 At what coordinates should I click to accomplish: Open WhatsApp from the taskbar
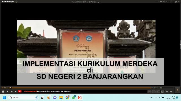click(74, 97)
